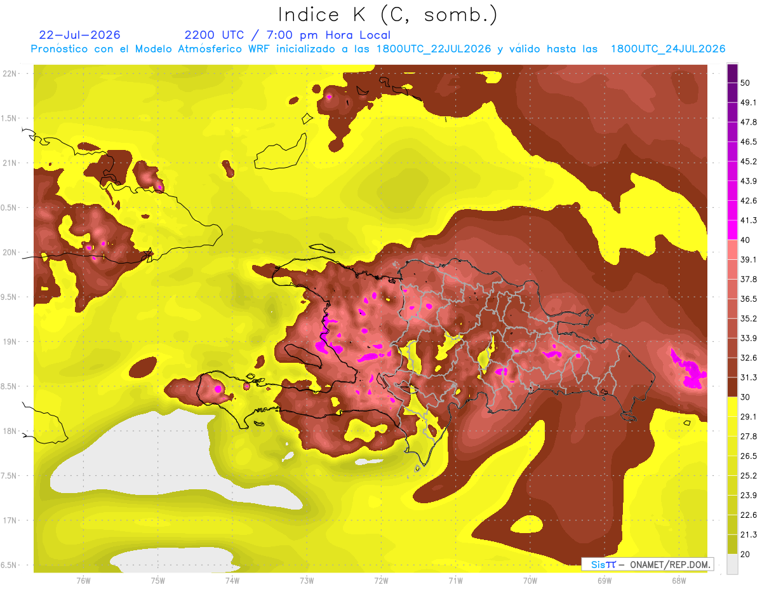The width and height of the screenshot is (762, 589).
Task: Click the '21N' latitude label
Action: click(x=10, y=163)
